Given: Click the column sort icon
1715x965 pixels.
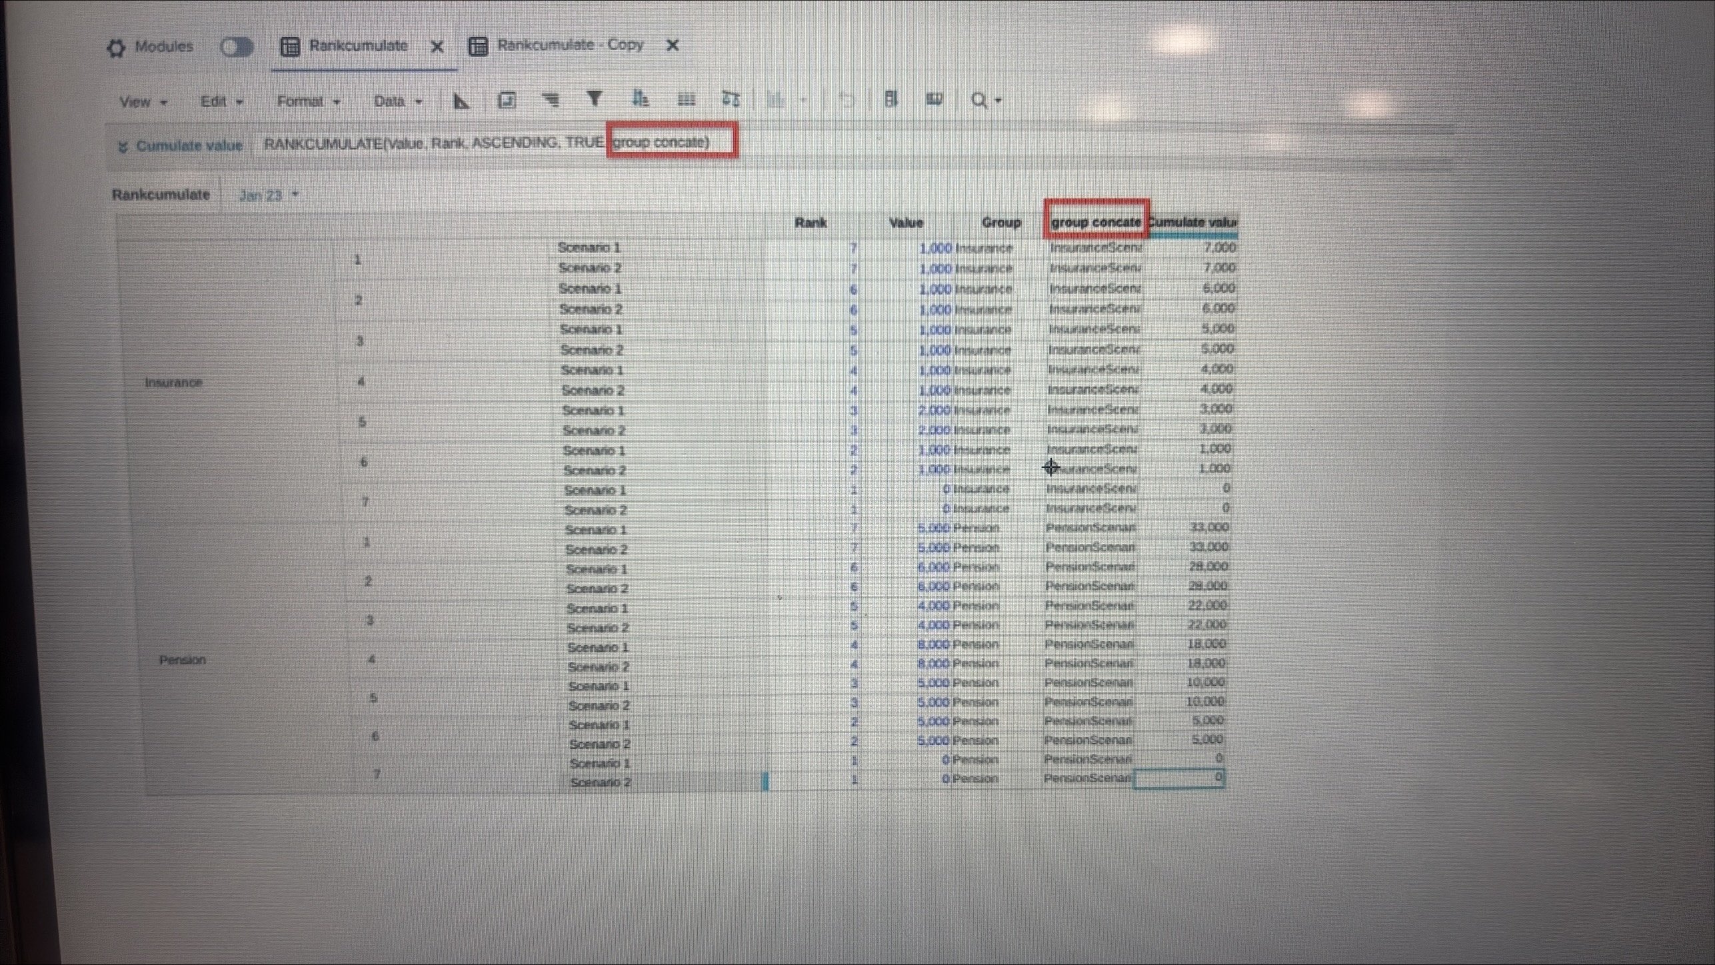Looking at the screenshot, I should point(640,99).
